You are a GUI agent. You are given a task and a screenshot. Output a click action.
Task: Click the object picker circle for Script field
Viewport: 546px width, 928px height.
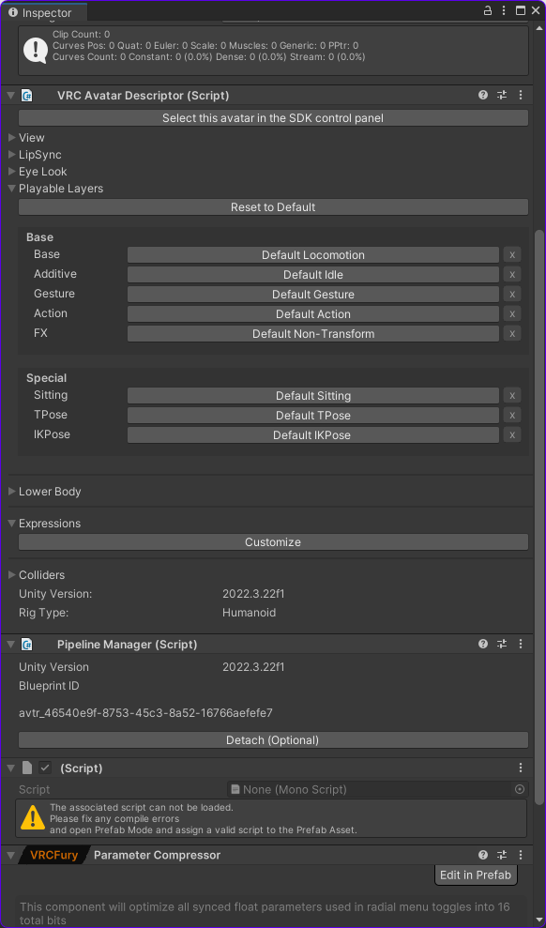point(520,789)
